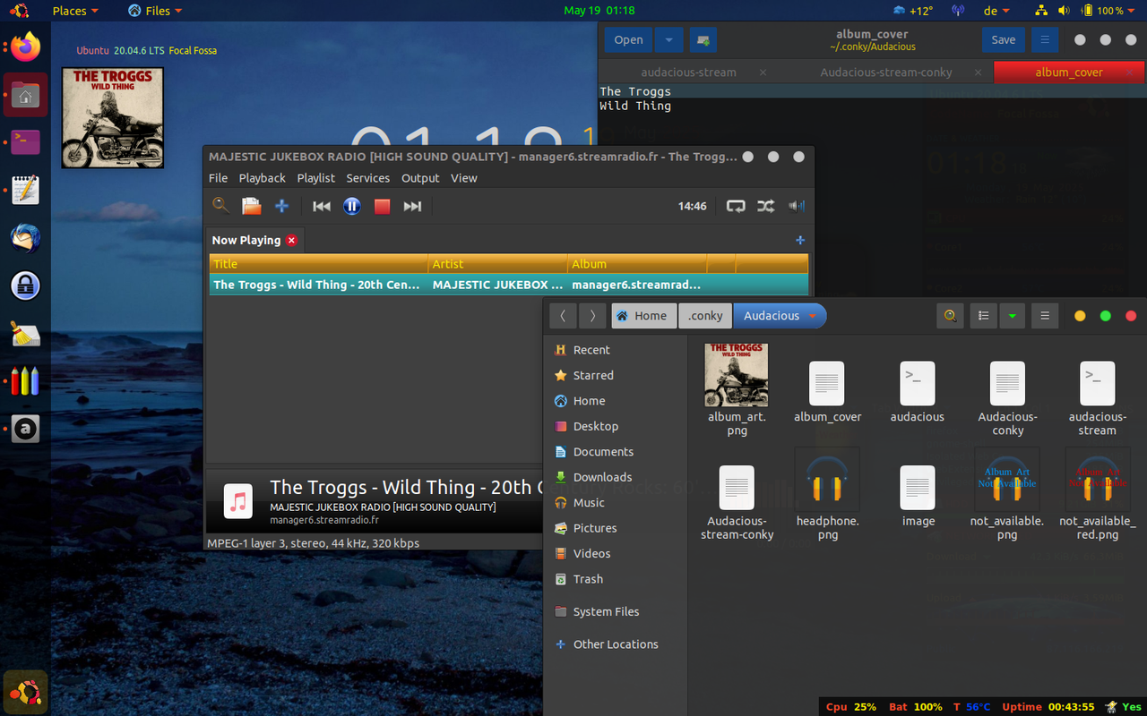1147x716 pixels.
Task: Select the album_cover editor tab
Action: pyautogui.click(x=1069, y=72)
